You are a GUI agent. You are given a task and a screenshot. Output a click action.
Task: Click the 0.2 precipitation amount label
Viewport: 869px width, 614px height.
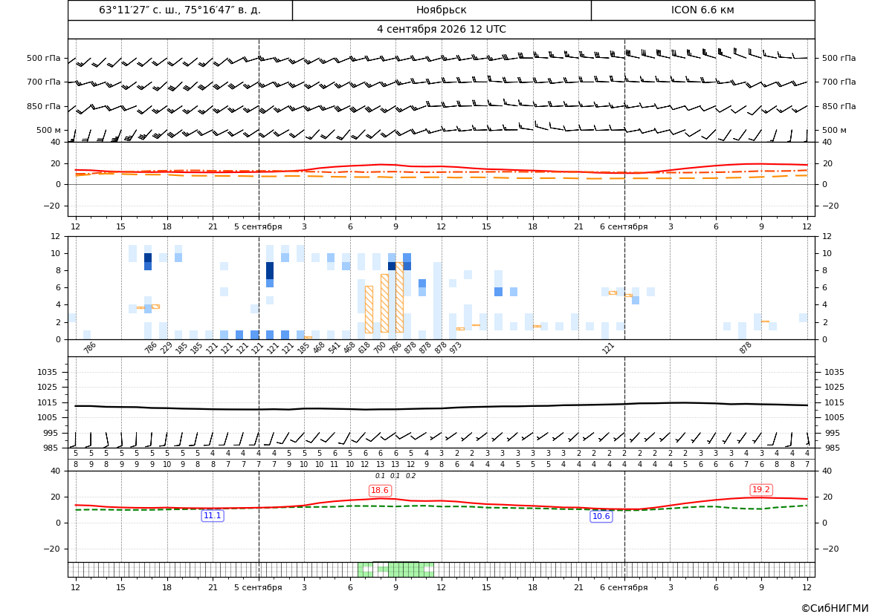pyautogui.click(x=410, y=476)
